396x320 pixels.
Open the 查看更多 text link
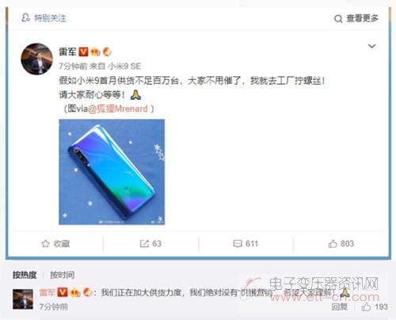point(362,18)
